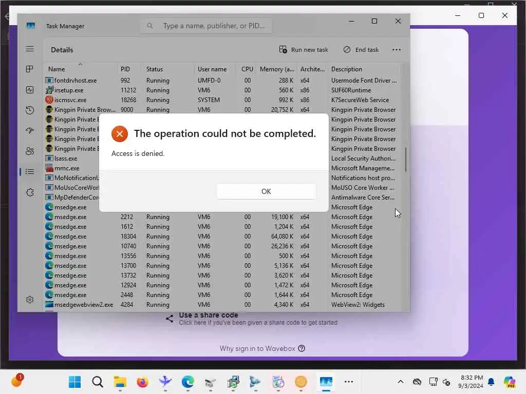Launch Firefox from the taskbar
This screenshot has height=394, width=526.
[x=143, y=382]
